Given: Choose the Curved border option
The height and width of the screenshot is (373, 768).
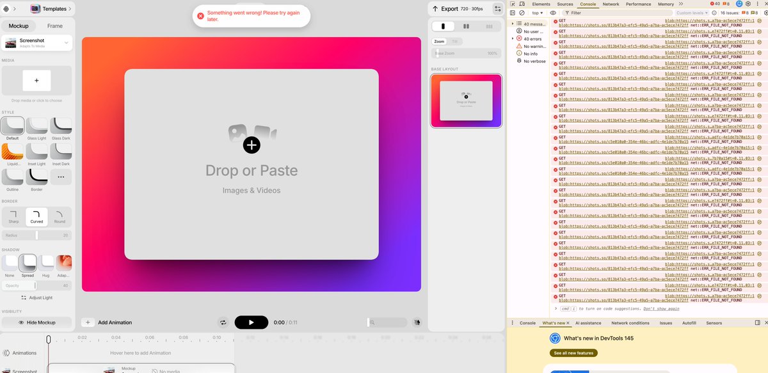Looking at the screenshot, I should [36, 216].
